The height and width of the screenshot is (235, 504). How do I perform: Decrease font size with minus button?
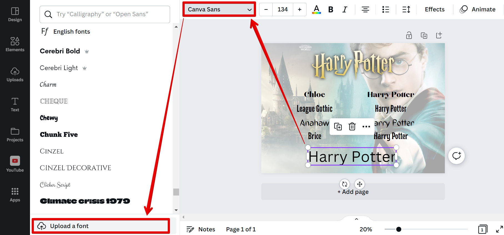click(x=266, y=9)
